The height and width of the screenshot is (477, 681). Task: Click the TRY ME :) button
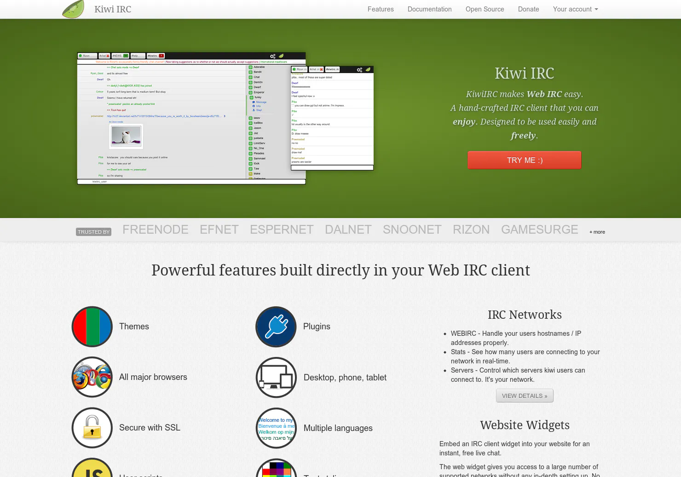[525, 160]
